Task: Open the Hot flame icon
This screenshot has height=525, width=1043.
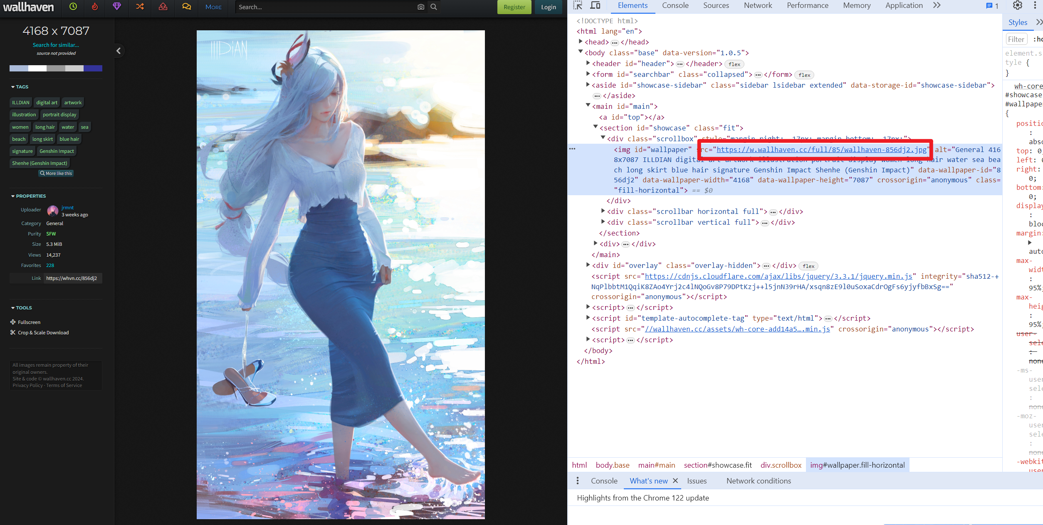Action: click(95, 7)
